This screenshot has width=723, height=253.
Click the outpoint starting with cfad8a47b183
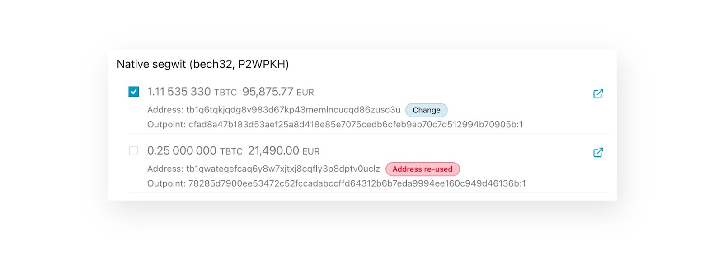click(x=356, y=124)
